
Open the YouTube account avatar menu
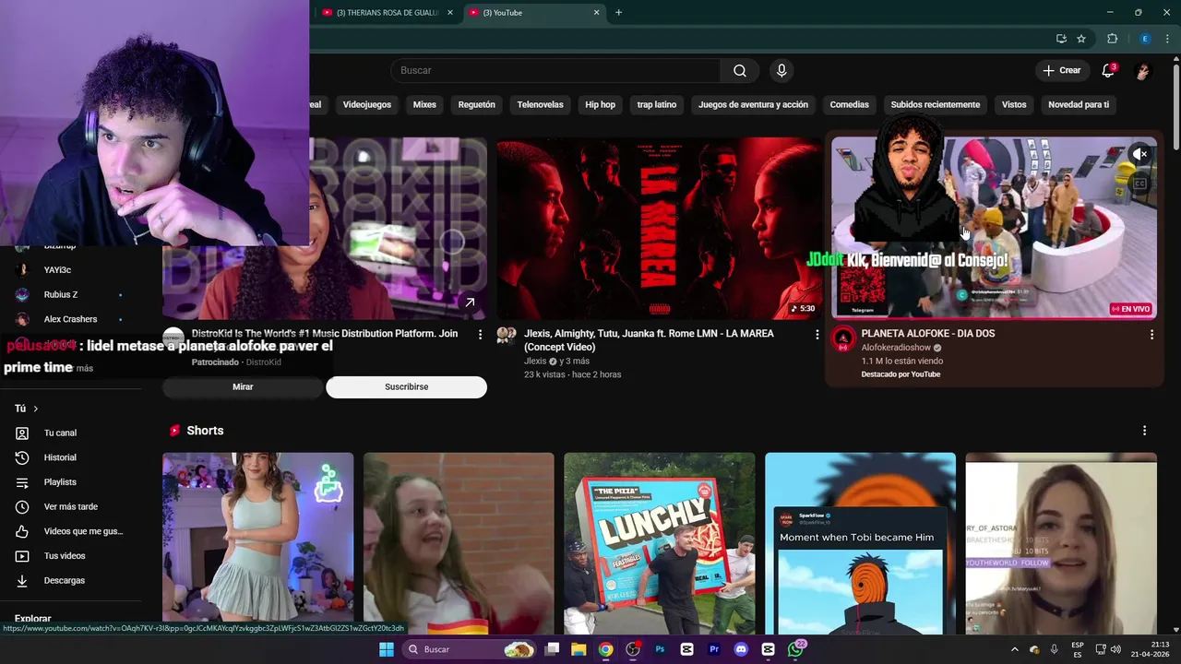(1142, 71)
